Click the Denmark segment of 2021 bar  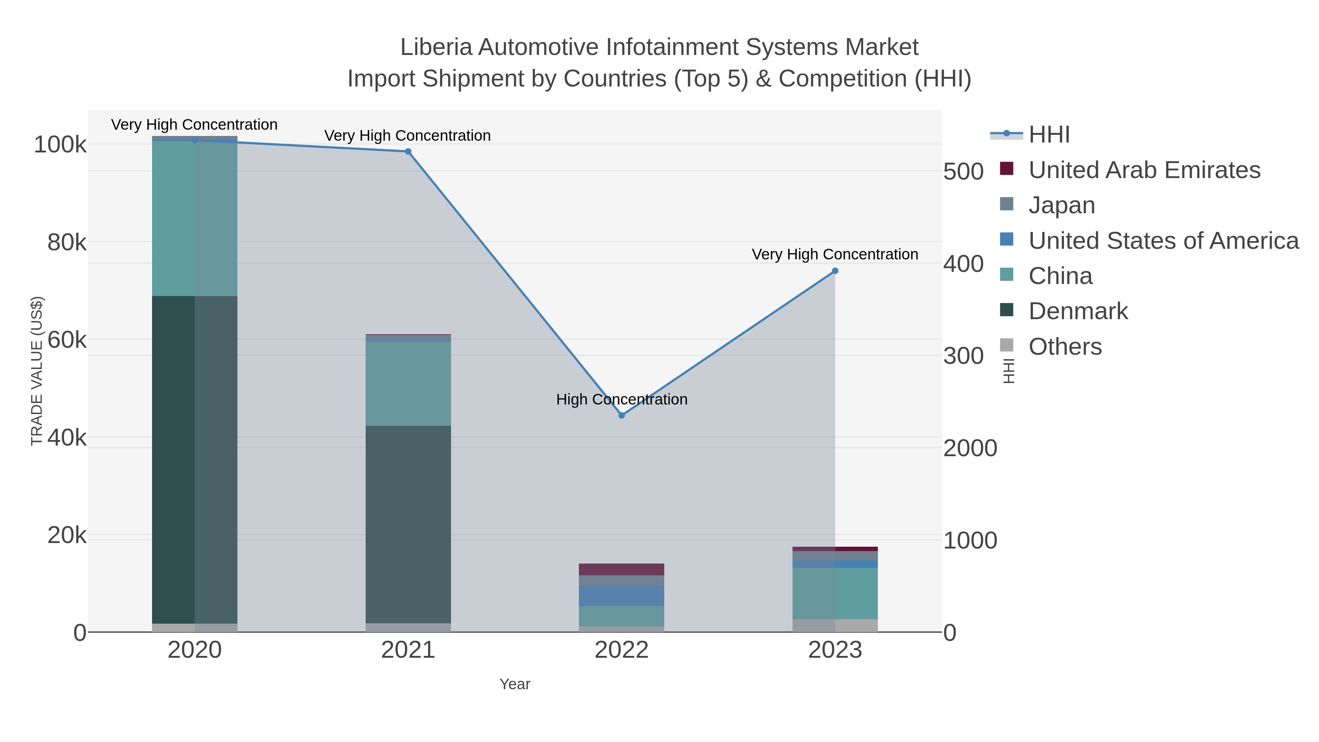click(x=408, y=524)
